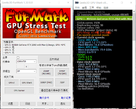Run the 1080P (FHD) preset benchmark

pyautogui.click(x=46, y=82)
